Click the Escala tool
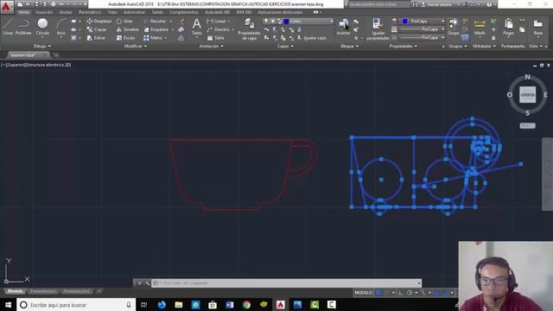Screen dimensions: 553x311 pyautogui.click(x=125, y=38)
